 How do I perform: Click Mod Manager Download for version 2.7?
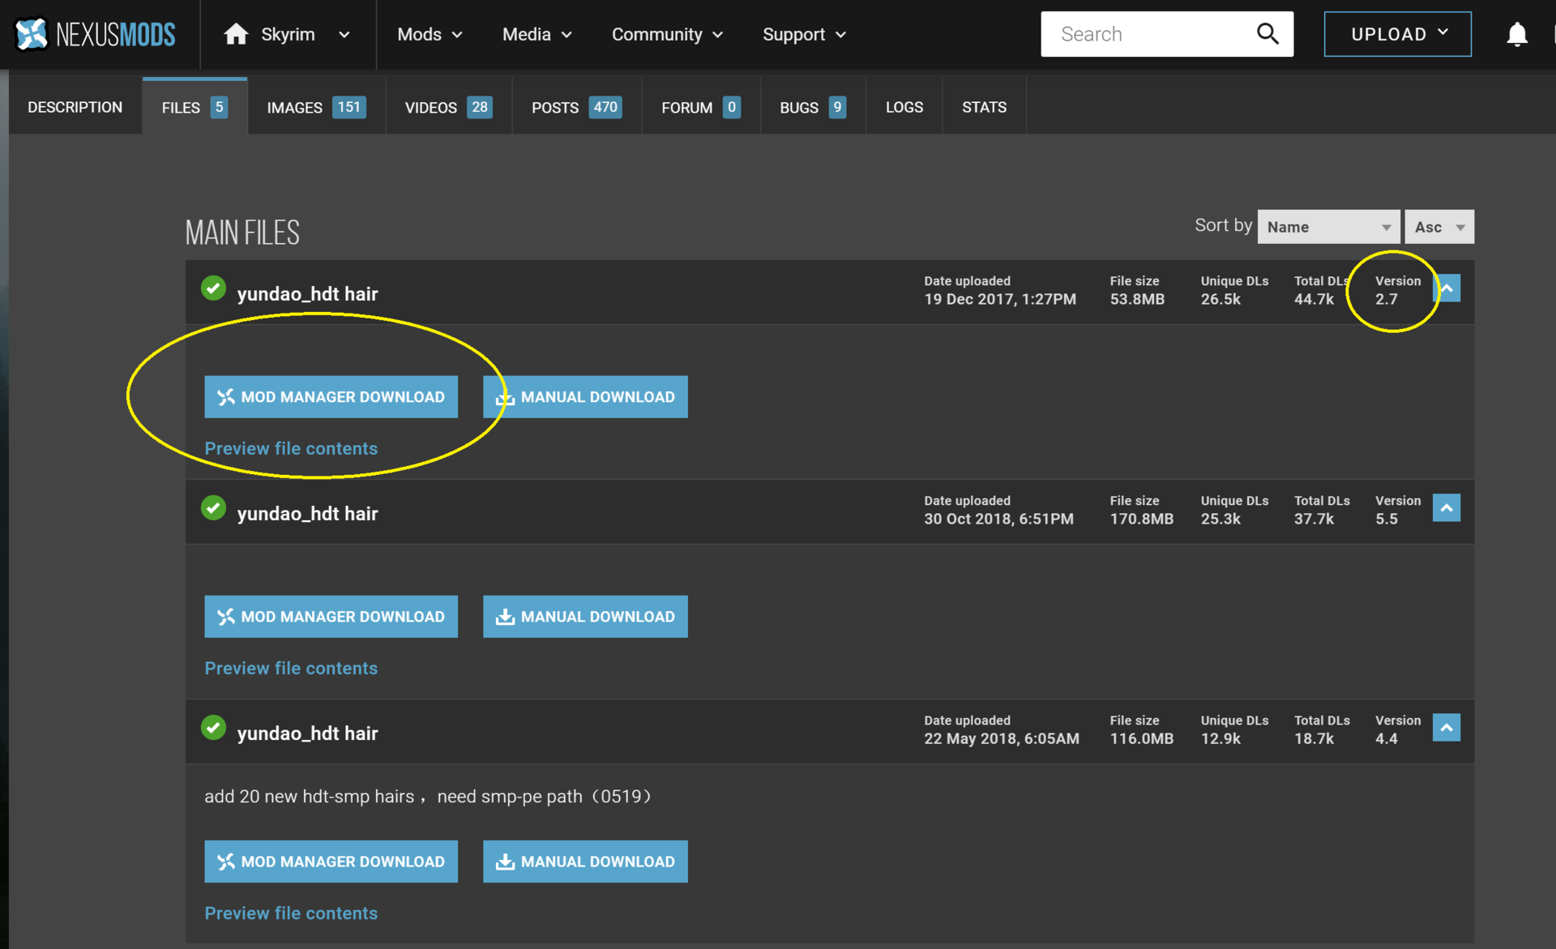[331, 397]
